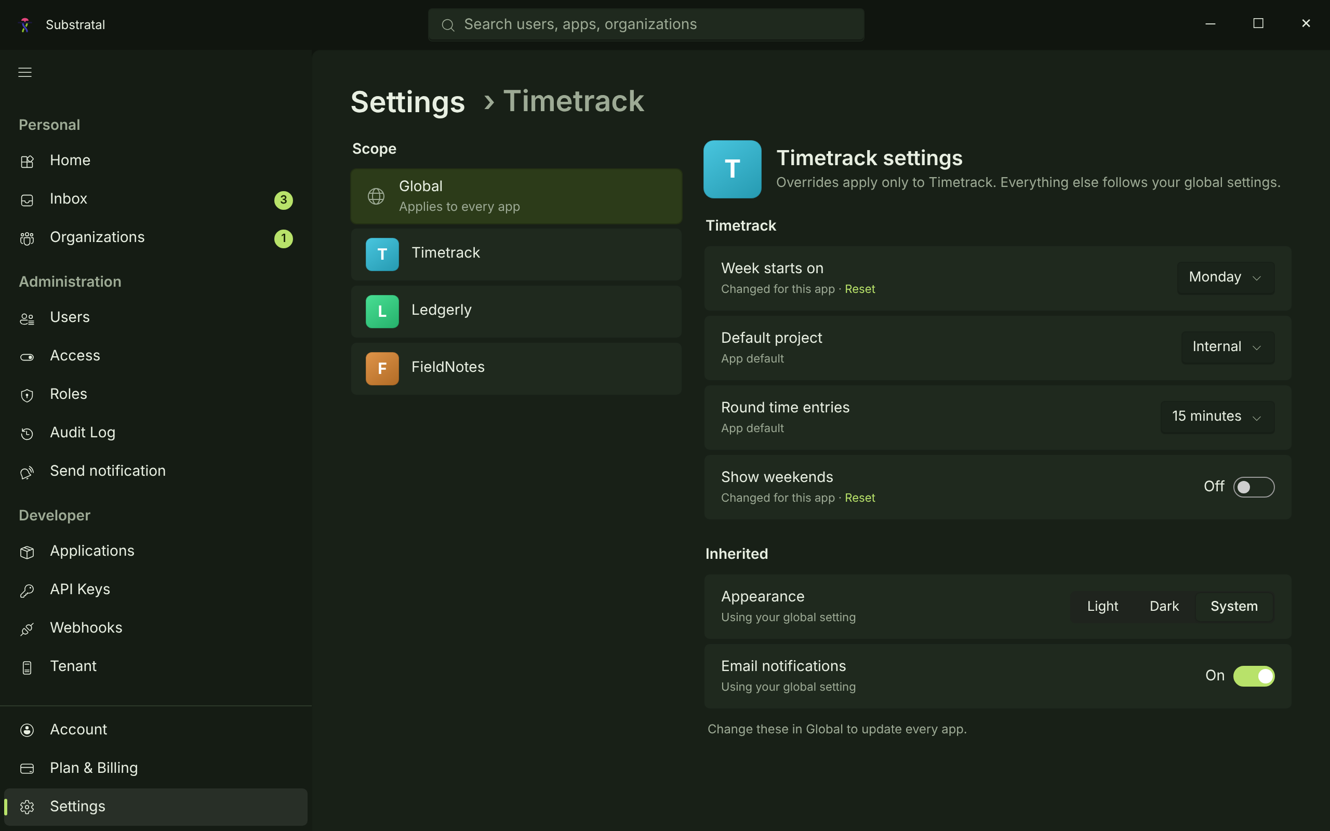This screenshot has height=831, width=1330.
Task: Click the Audit Log history icon
Action: click(x=27, y=434)
